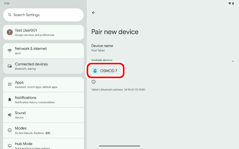
Task: Click the Modes do-not-disturb icon
Action: [x=10, y=130]
